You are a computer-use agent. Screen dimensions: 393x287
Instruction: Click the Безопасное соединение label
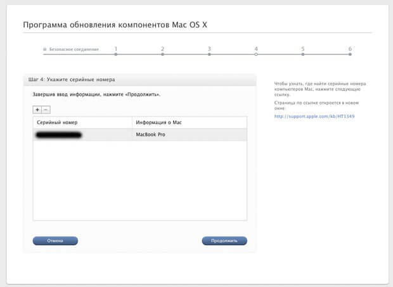click(x=74, y=49)
